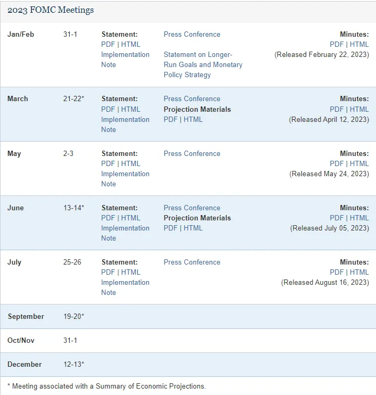The height and width of the screenshot is (395, 376).
Task: Open the June Projection Materials HTML link
Action: coord(193,228)
